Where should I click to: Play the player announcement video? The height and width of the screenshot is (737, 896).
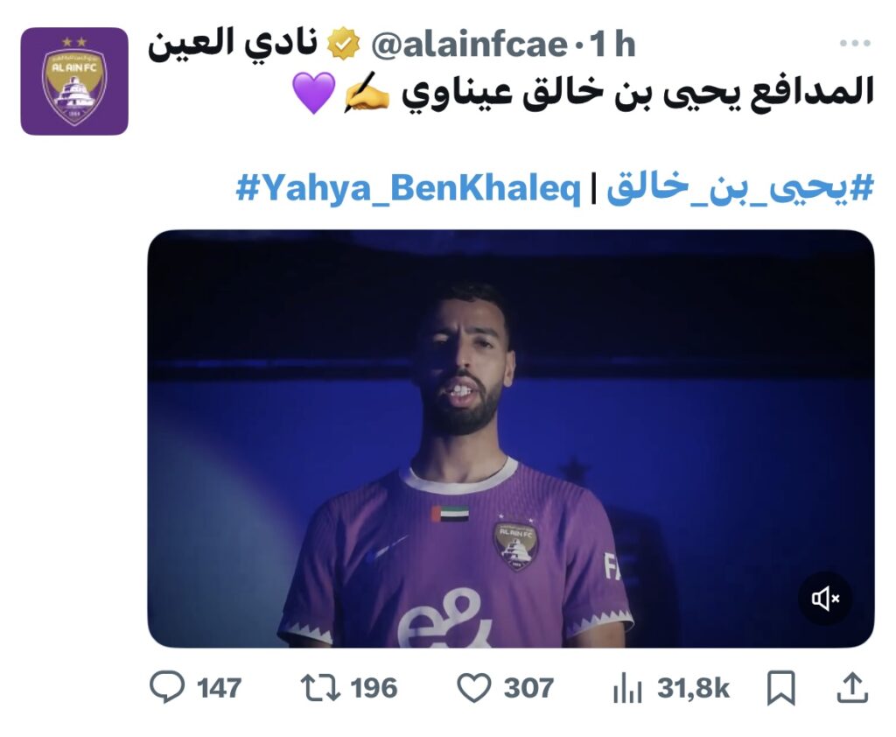click(511, 439)
